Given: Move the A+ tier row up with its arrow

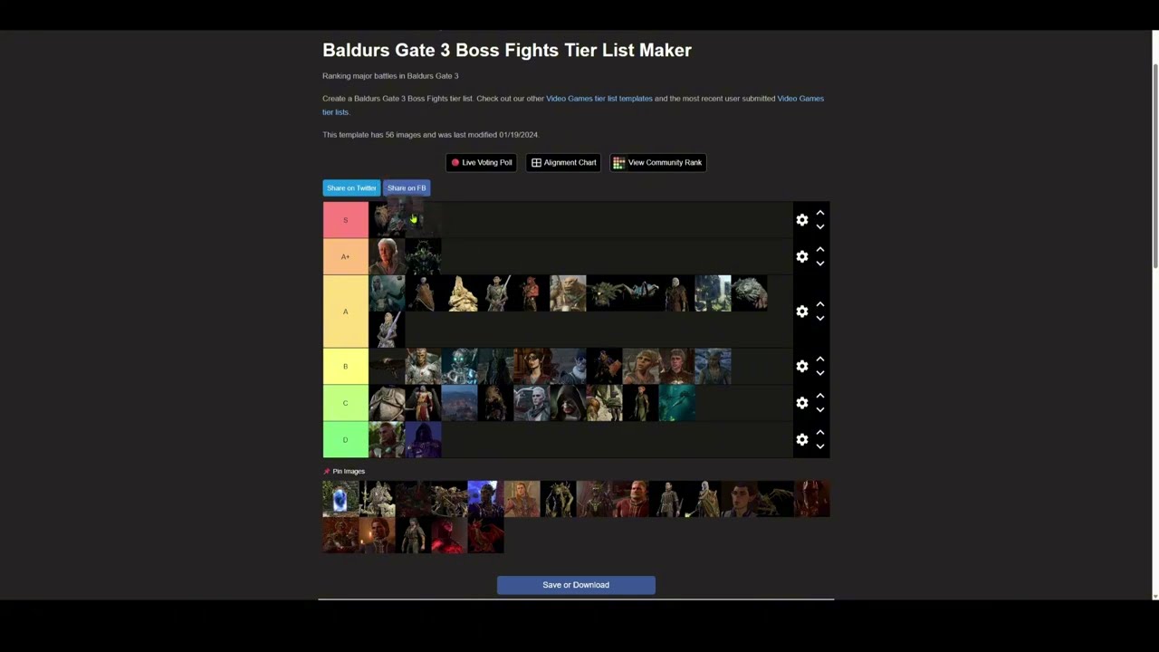Looking at the screenshot, I should click(820, 250).
